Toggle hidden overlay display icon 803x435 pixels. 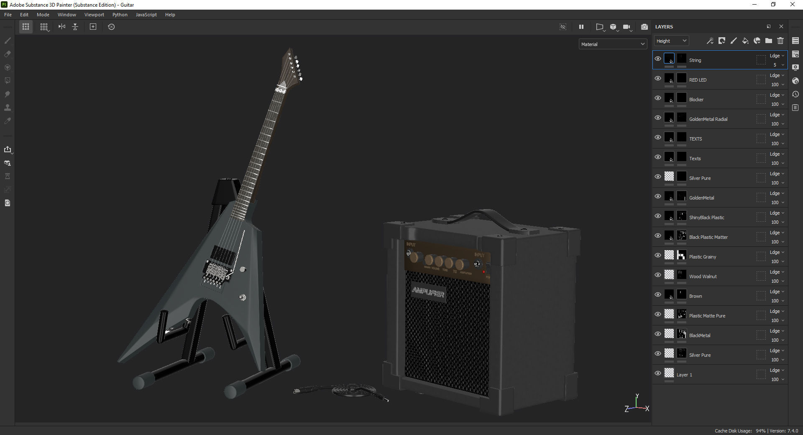[x=563, y=27]
